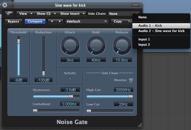The image size is (191, 130).
Task: Open the View dropdown menu
Action: pos(25,14)
